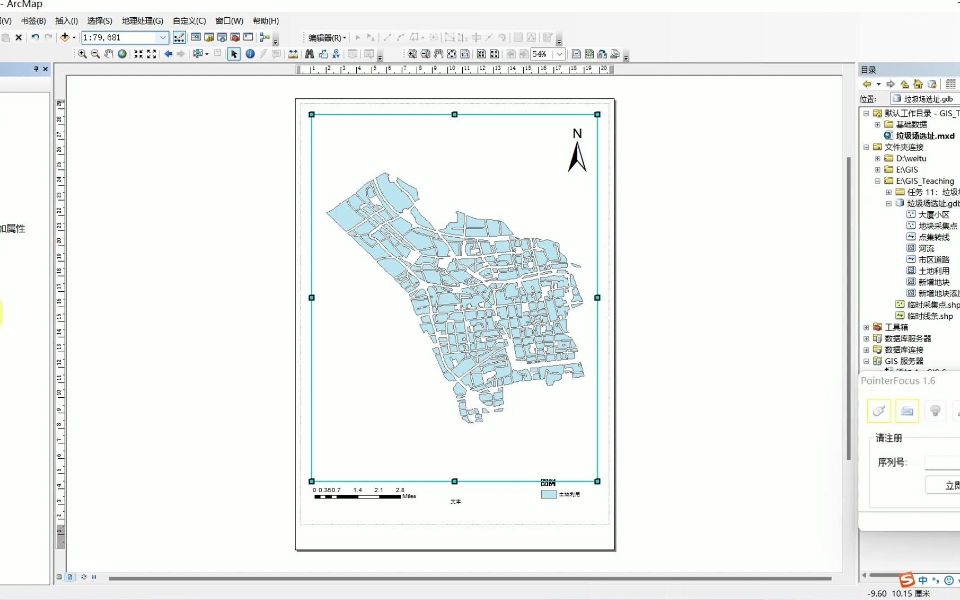Click the Measure tool icon
Viewport: 960px width, 600px height.
pyautogui.click(x=293, y=54)
